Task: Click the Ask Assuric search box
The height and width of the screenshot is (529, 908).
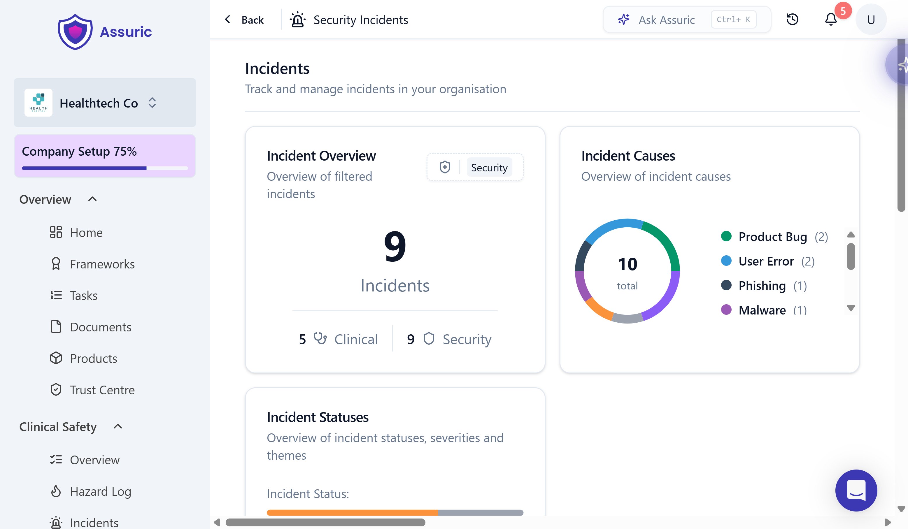Action: pyautogui.click(x=687, y=20)
